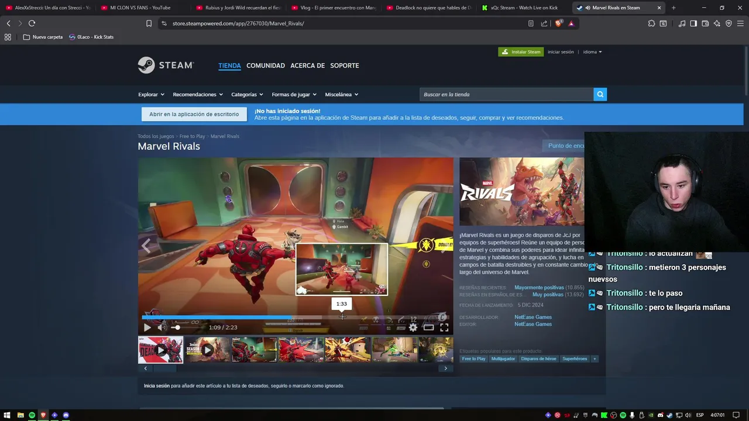Select the Season trailer thumbnail
This screenshot has width=749, height=421.
207,350
